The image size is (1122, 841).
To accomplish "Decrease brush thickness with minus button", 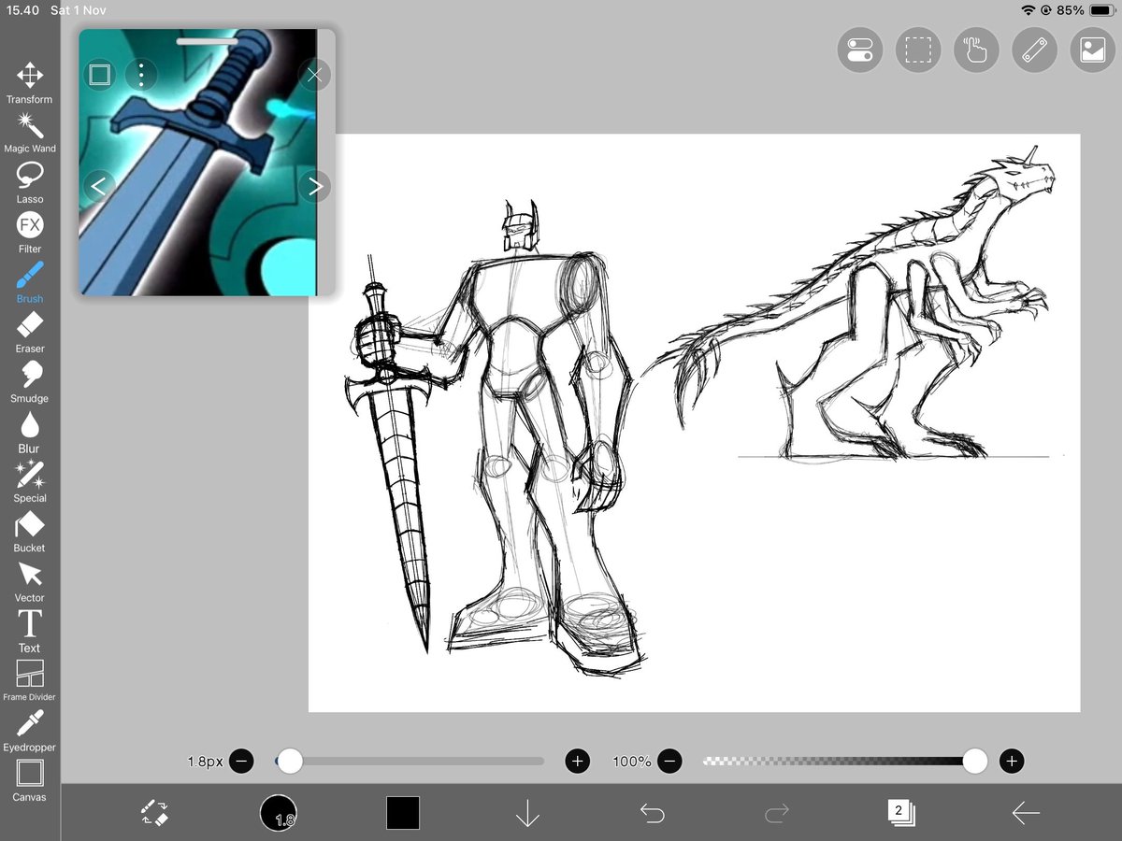I will 241,761.
